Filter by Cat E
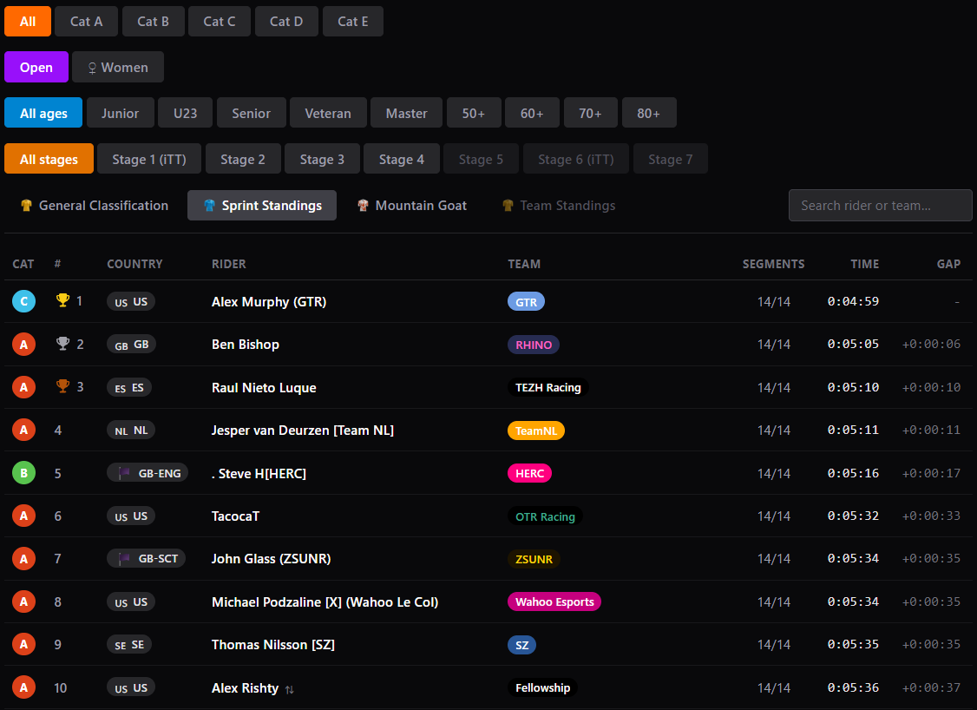 (x=352, y=21)
